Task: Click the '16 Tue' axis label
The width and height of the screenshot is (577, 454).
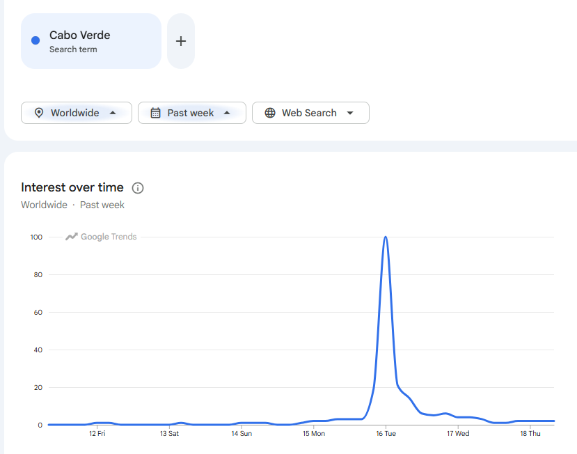Action: tap(386, 433)
